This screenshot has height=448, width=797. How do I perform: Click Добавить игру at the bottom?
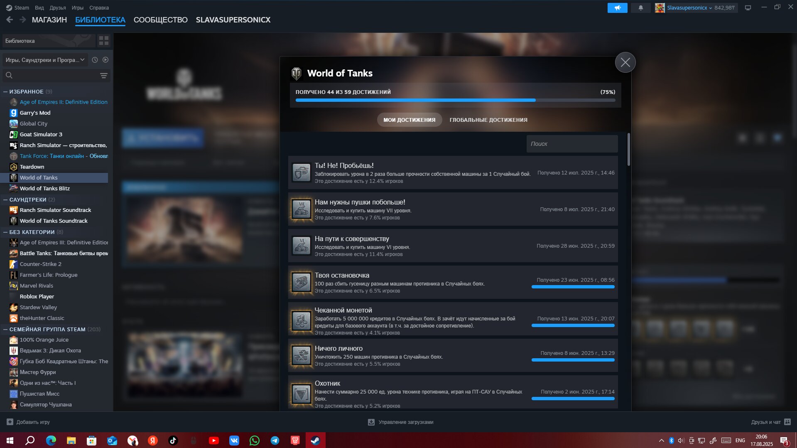coord(33,422)
